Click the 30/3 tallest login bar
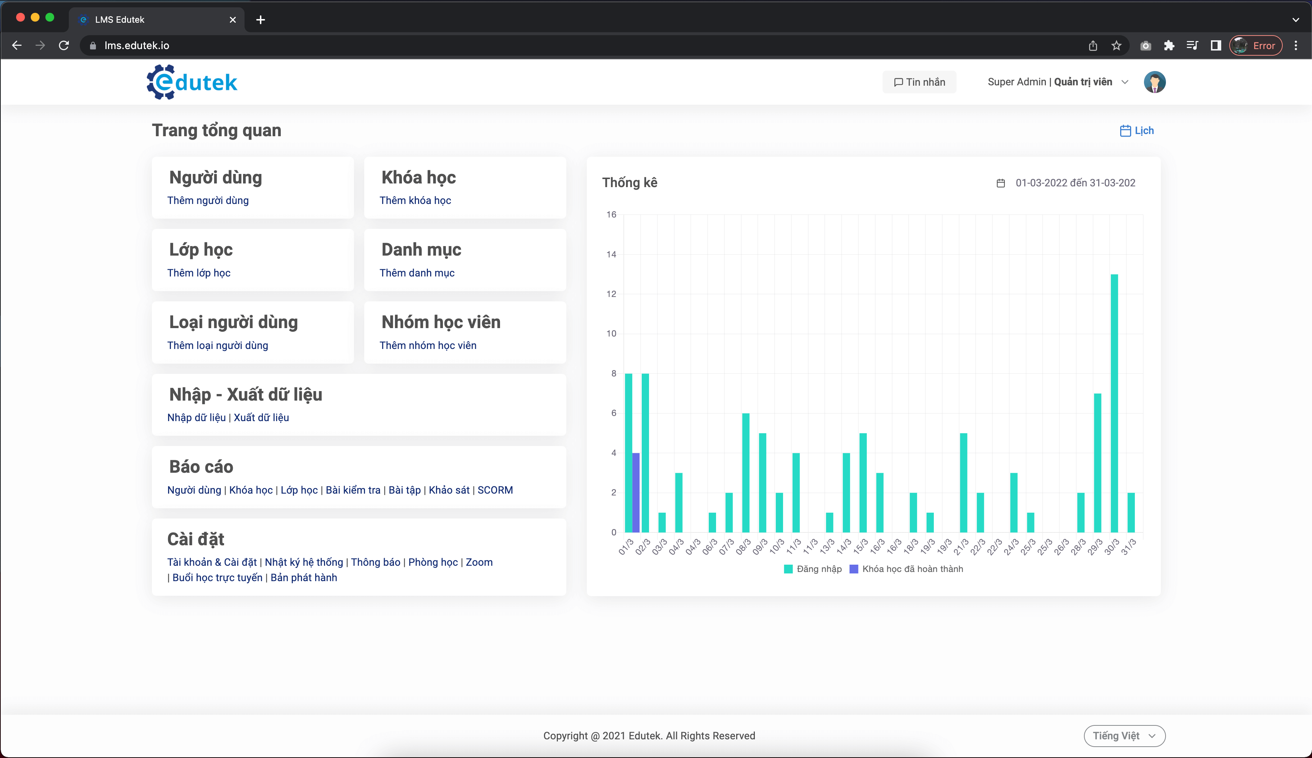 [x=1114, y=403]
